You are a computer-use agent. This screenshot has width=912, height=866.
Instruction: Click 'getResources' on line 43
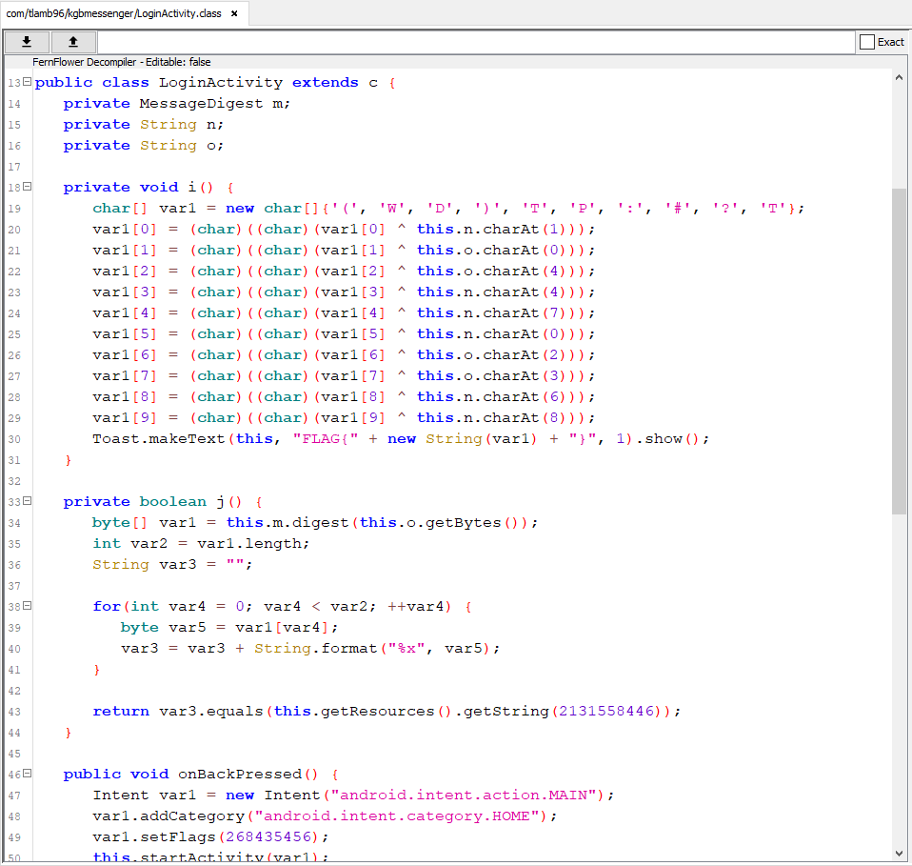coord(378,712)
